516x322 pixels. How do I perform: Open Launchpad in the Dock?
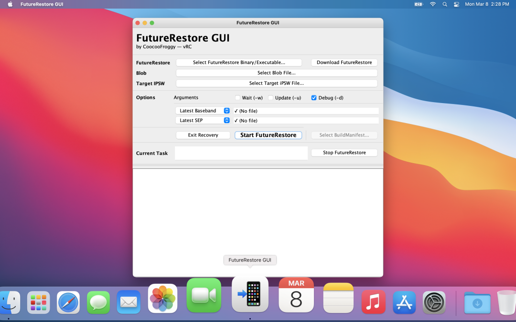click(x=39, y=302)
